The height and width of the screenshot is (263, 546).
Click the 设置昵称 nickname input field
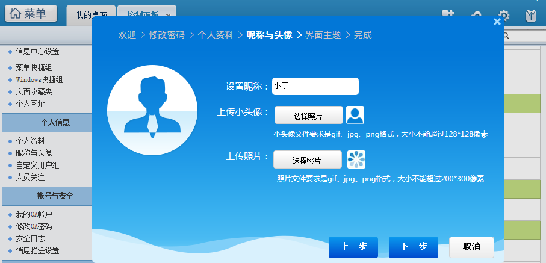[x=315, y=87]
